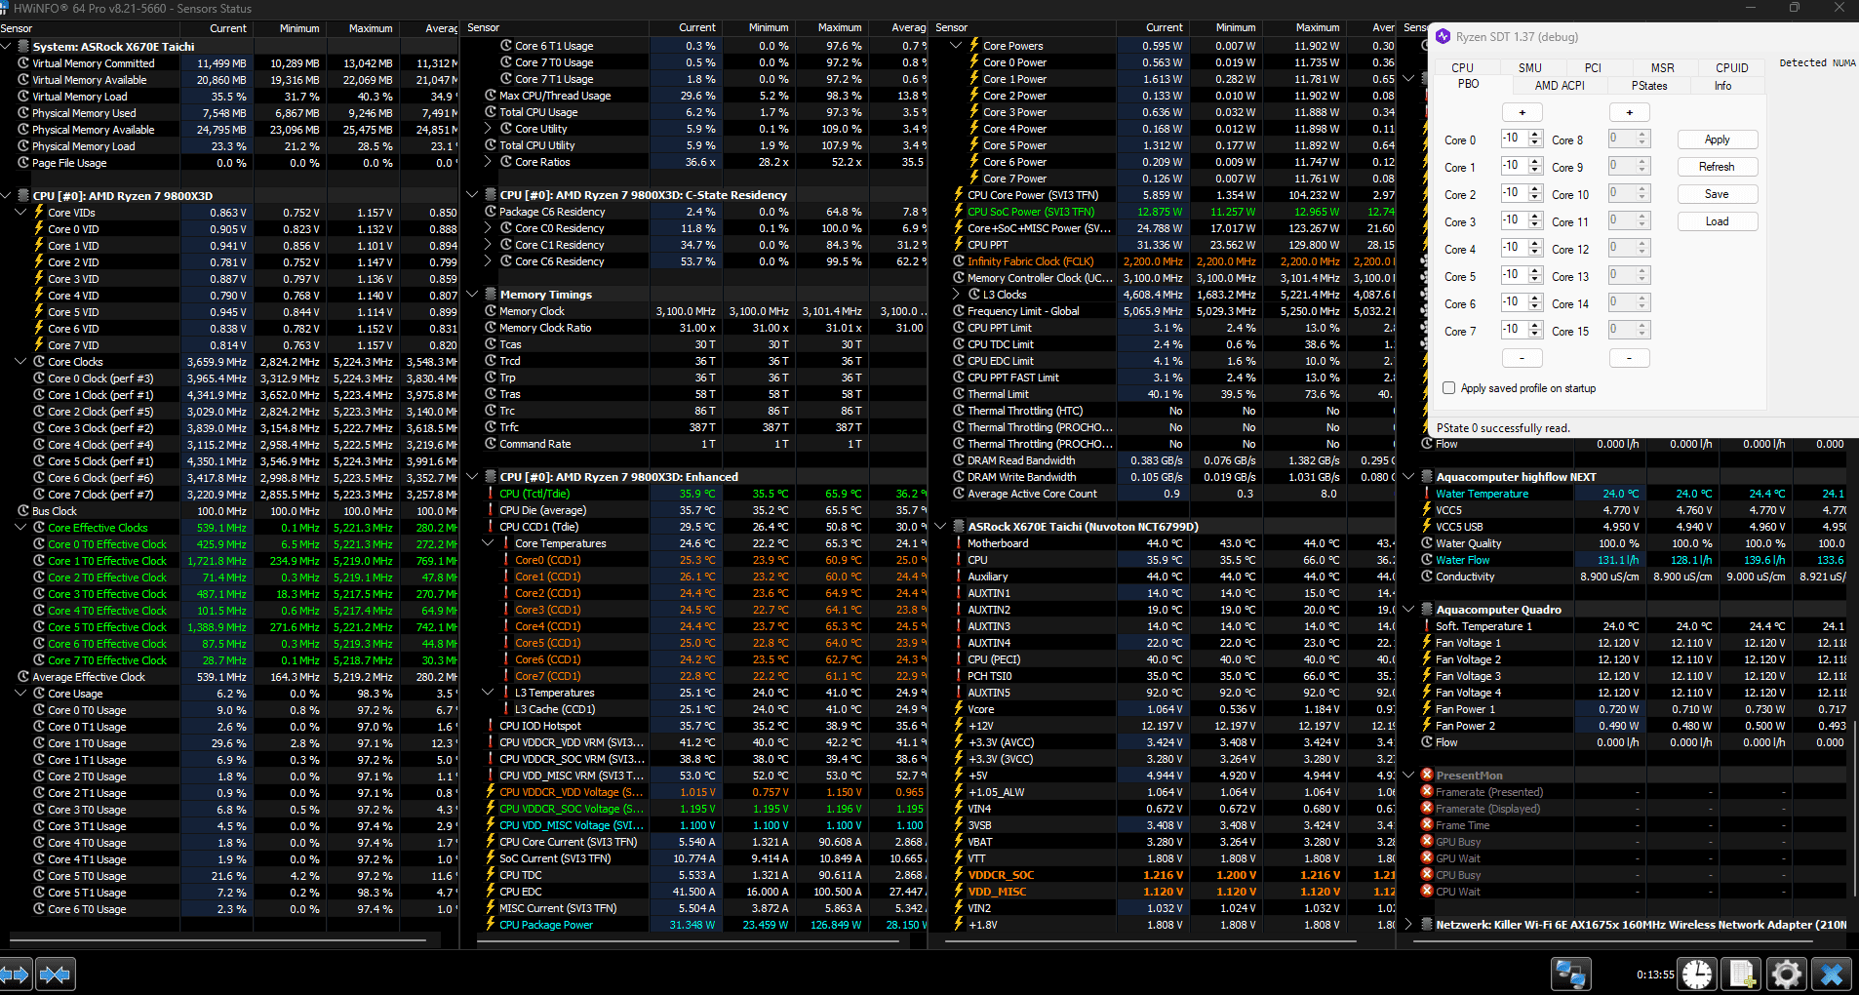
Task: Click the Ryzen SDT purple app icon
Action: [x=1443, y=36]
